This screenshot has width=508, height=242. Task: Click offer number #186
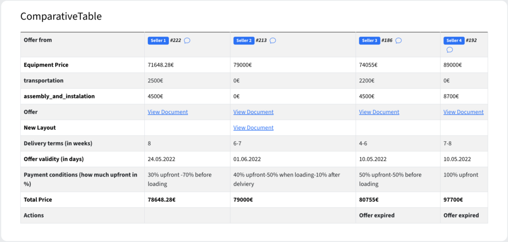[x=387, y=41]
